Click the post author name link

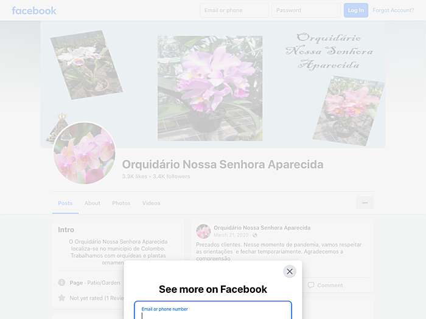[262, 228]
